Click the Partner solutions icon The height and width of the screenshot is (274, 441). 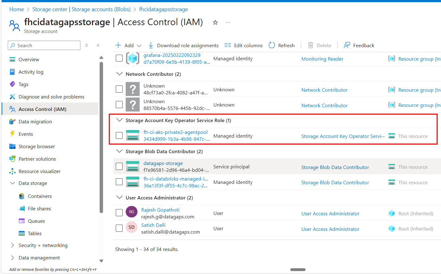coord(12,159)
